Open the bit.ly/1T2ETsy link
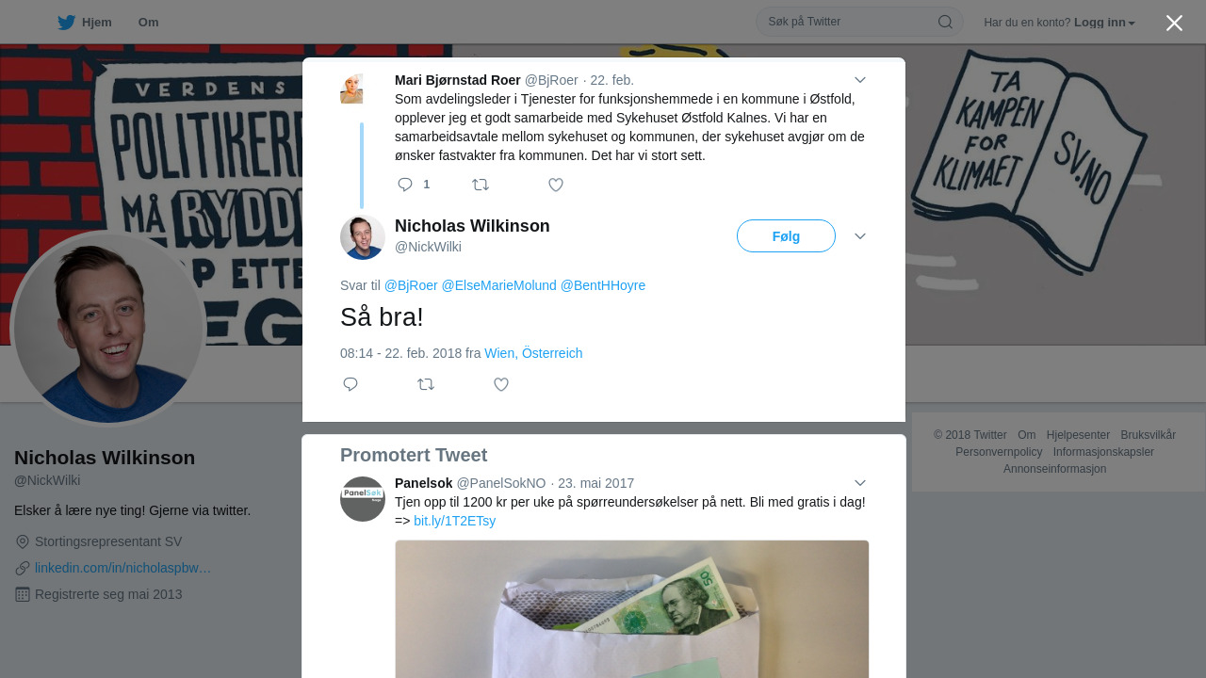 point(454,521)
